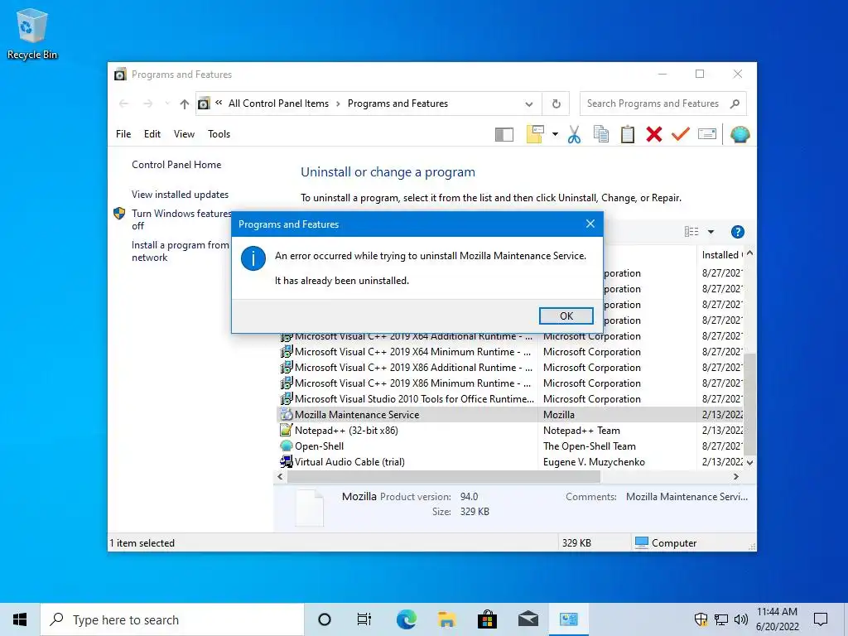
Task: Close the Programs and Features error dialog
Action: (590, 224)
